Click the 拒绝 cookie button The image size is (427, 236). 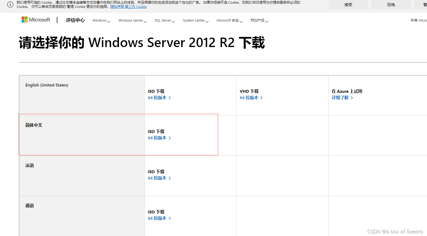coord(391,4)
